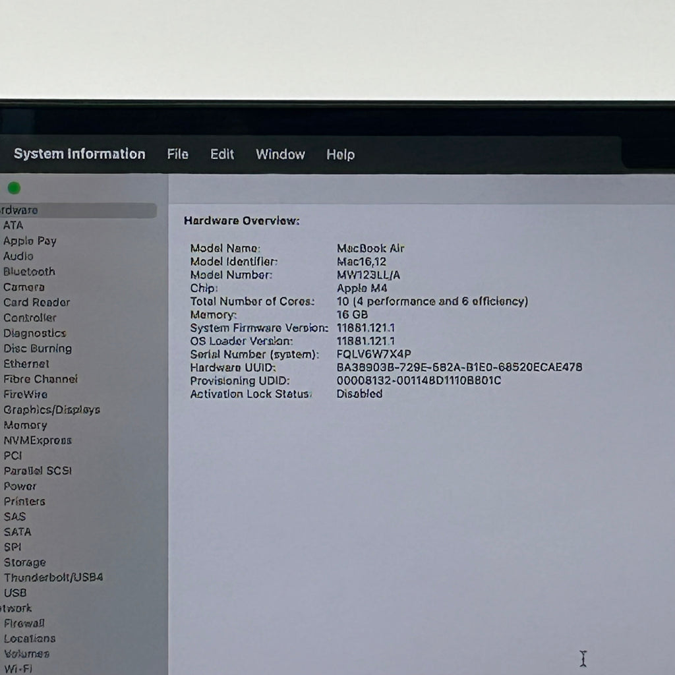Viewport: 675px width, 675px height.
Task: Open the System Information app menu
Action: pos(79,154)
